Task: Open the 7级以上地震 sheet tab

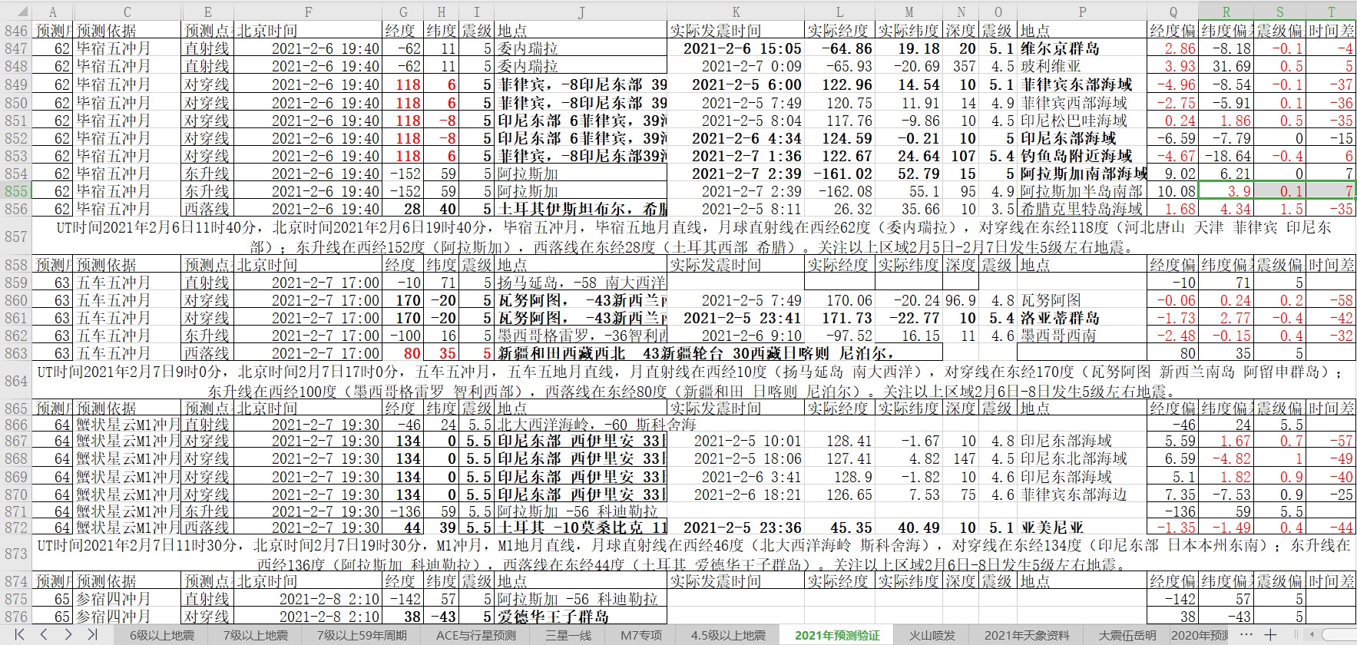Action: (255, 635)
